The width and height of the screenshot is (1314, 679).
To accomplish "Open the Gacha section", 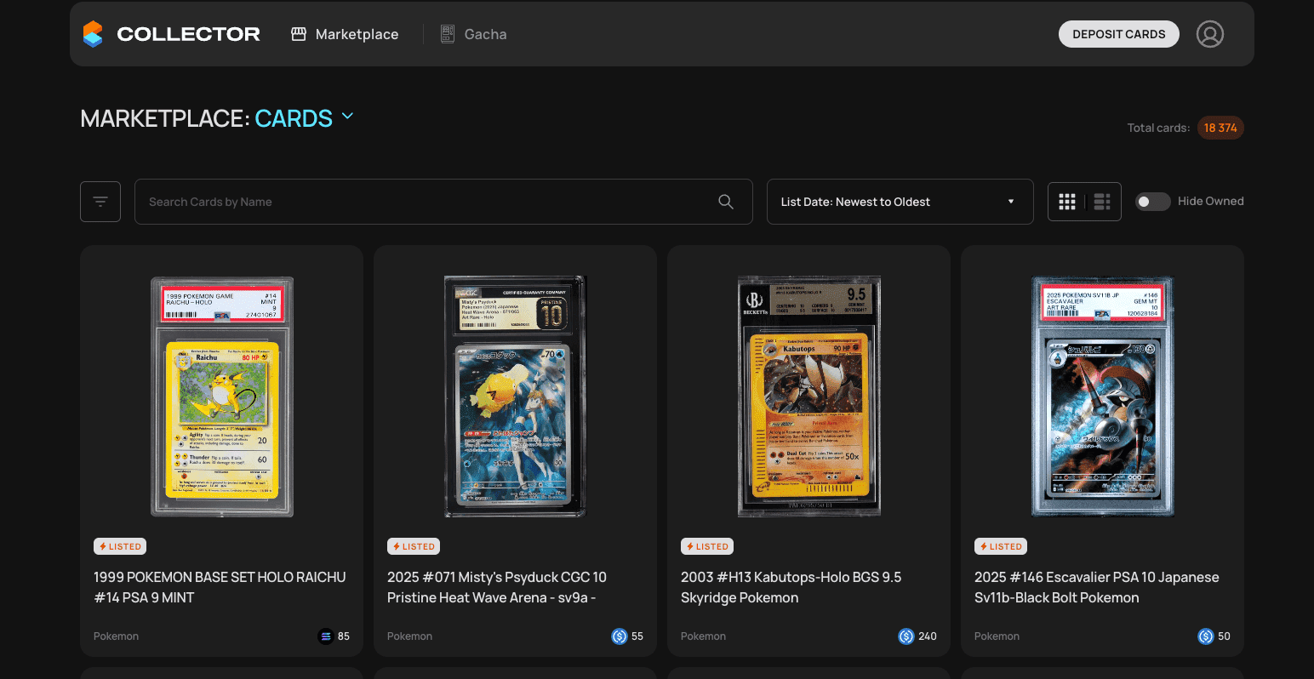I will click(473, 34).
